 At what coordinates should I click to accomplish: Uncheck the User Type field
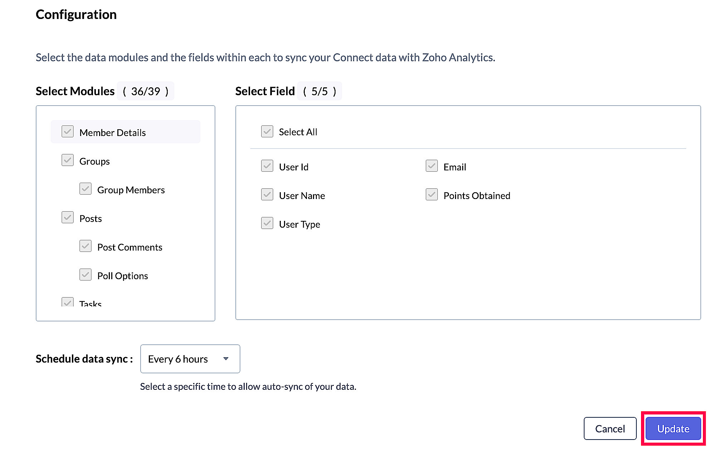coord(267,223)
